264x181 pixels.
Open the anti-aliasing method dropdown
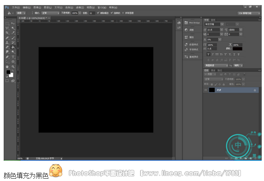[238, 65]
